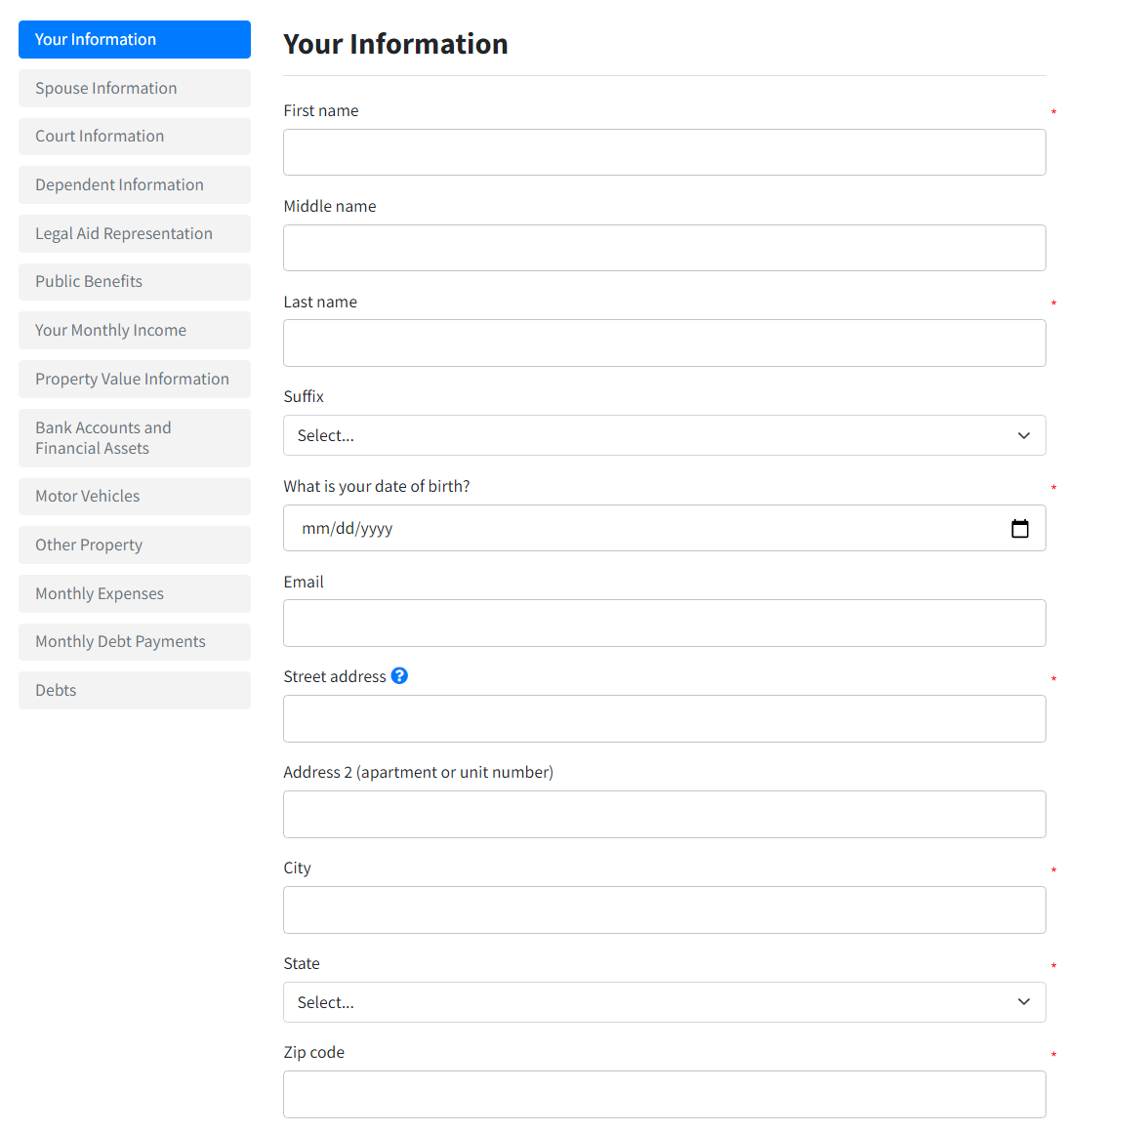
Task: Open Property Value Information section
Action: point(135,380)
